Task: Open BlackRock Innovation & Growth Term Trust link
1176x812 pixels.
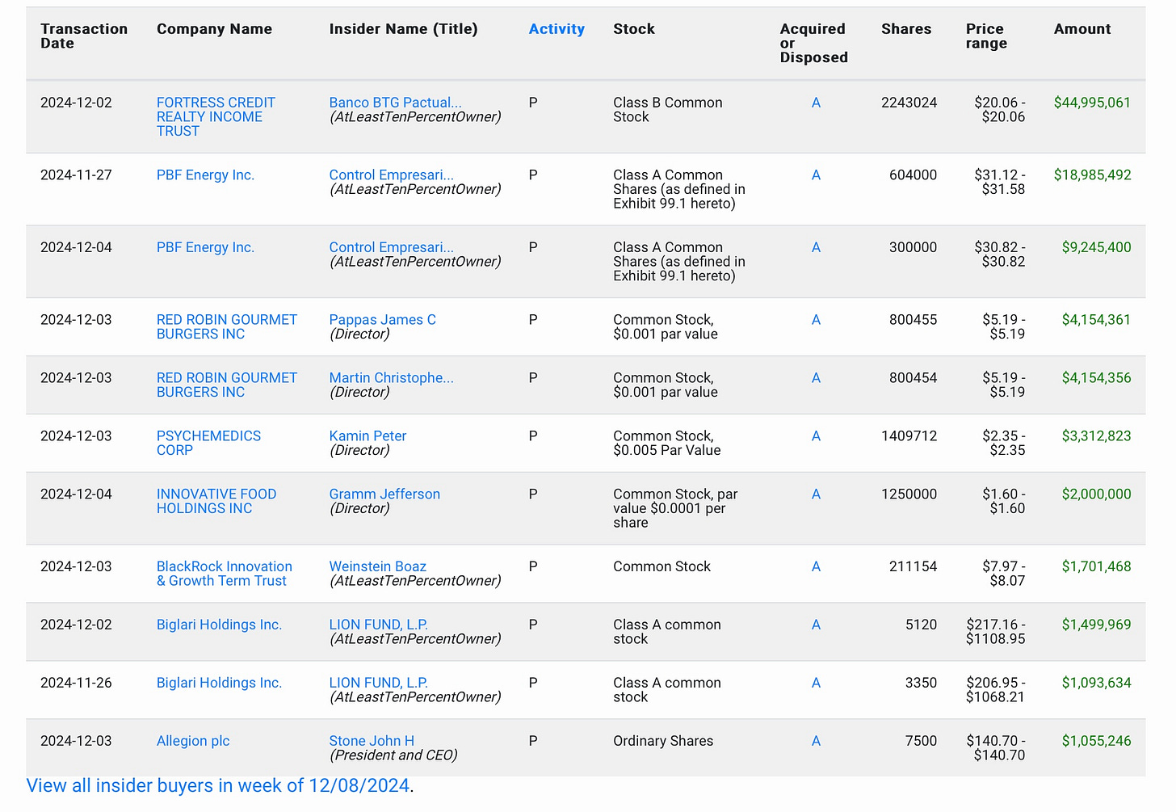Action: pos(225,574)
